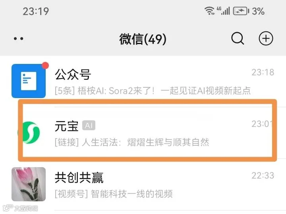
Task: Tap the battery charging indicator
Action: click(x=241, y=11)
